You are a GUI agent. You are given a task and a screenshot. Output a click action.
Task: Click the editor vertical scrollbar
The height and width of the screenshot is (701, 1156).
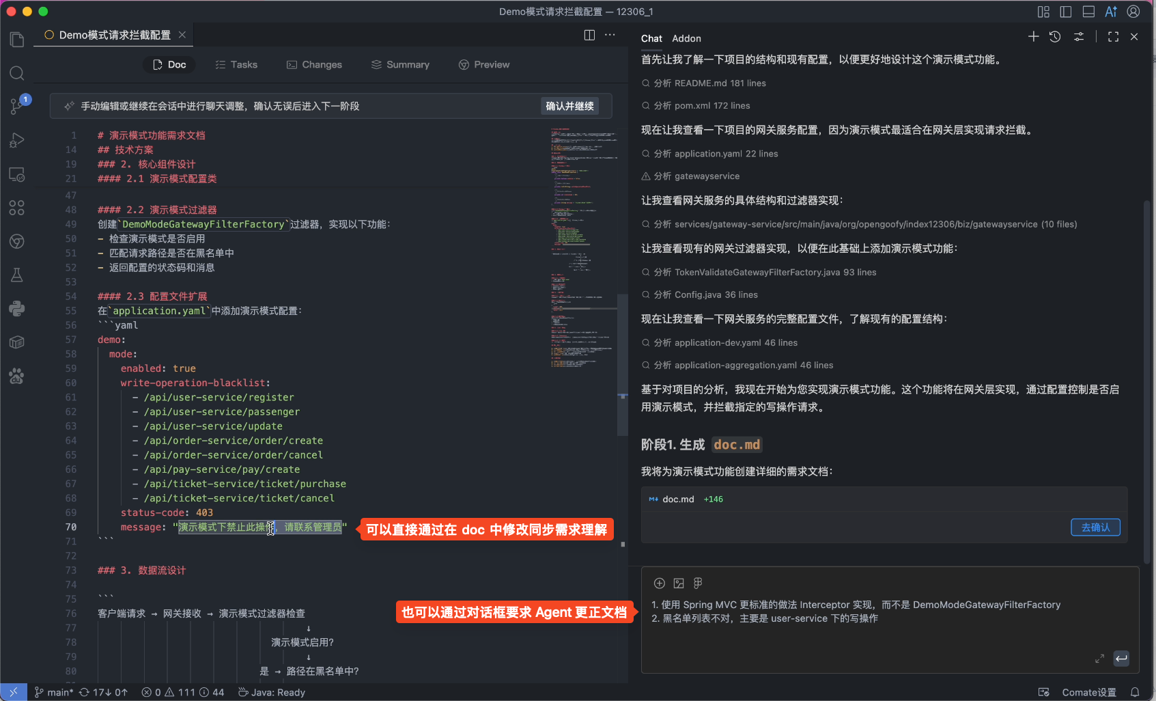click(623, 365)
